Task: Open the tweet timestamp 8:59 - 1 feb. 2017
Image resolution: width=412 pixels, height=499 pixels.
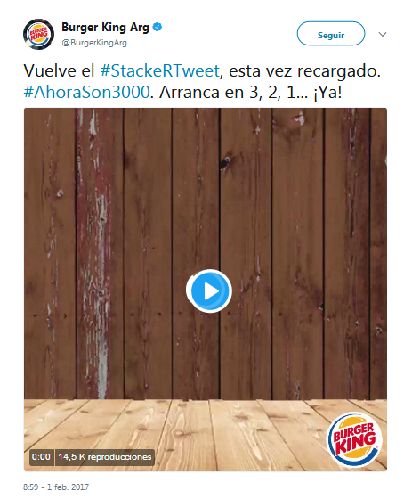Action: [56, 487]
